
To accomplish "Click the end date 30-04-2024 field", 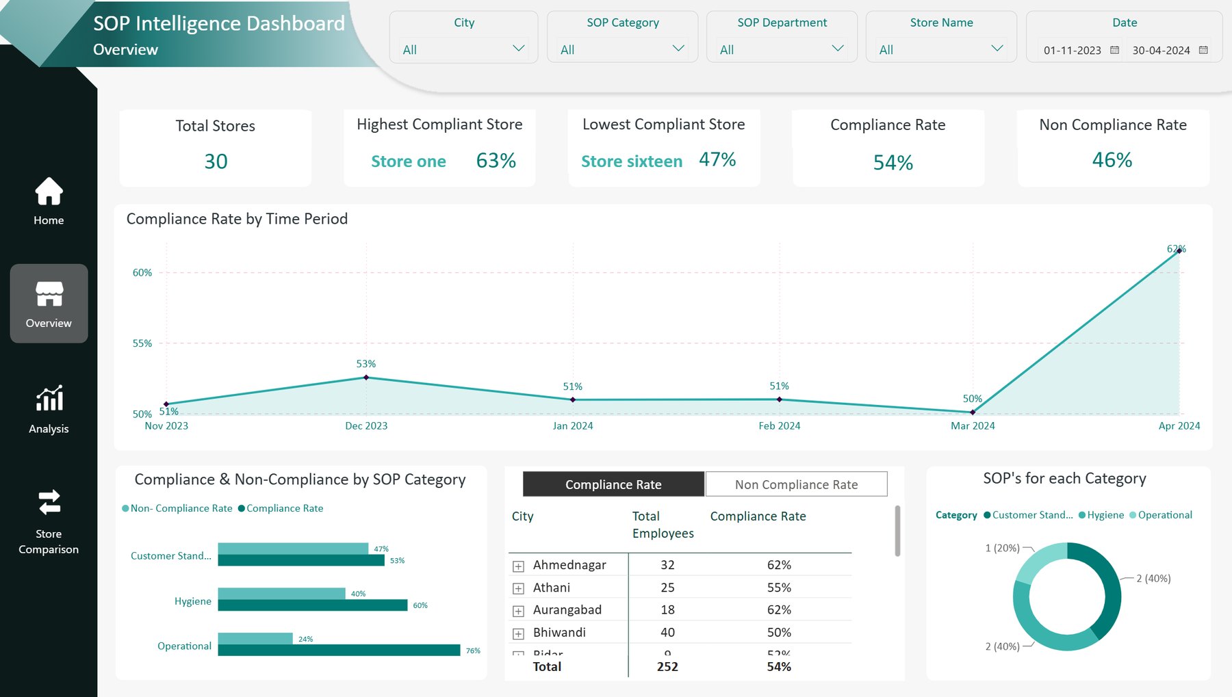I will point(1161,50).
